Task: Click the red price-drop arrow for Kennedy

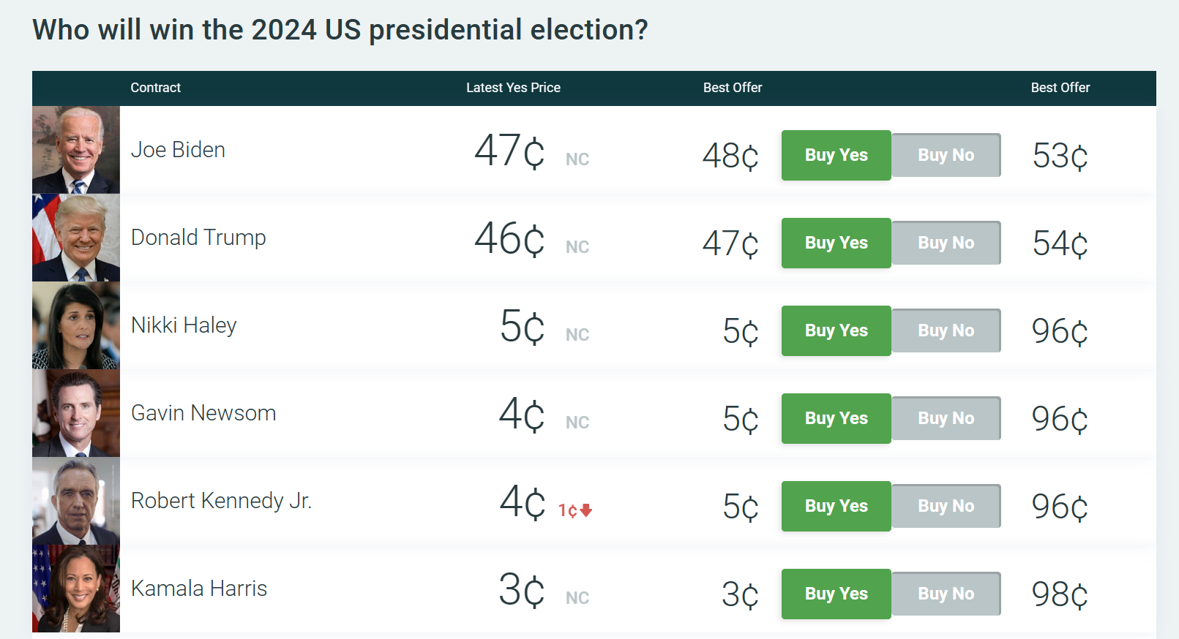Action: click(x=585, y=510)
